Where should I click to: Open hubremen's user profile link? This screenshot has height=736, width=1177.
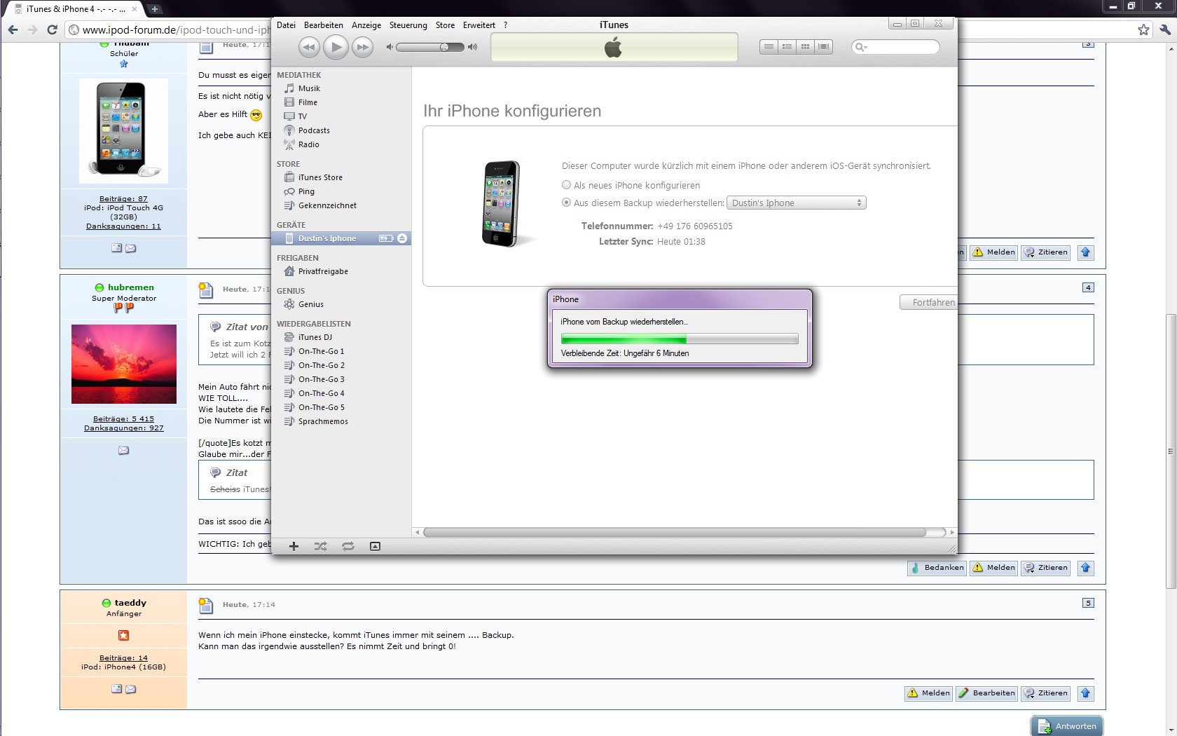click(x=131, y=287)
